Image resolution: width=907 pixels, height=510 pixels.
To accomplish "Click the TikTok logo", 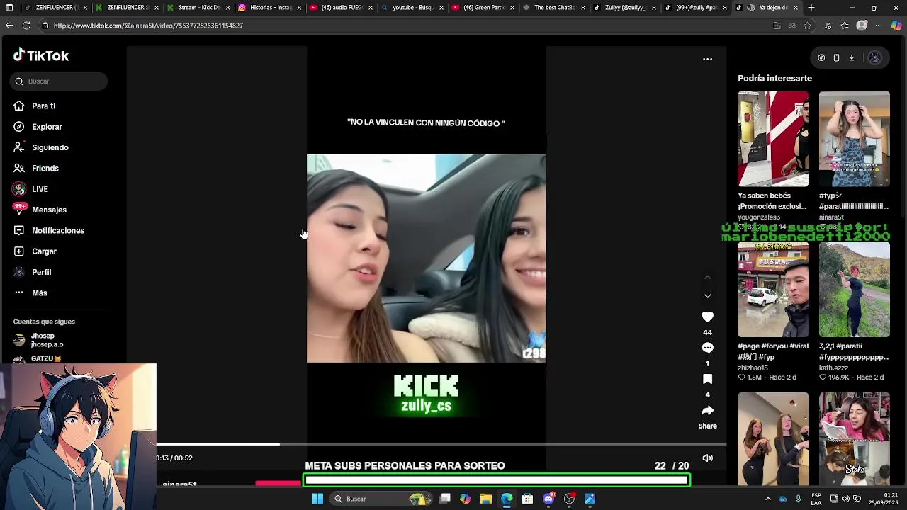I will (x=41, y=55).
